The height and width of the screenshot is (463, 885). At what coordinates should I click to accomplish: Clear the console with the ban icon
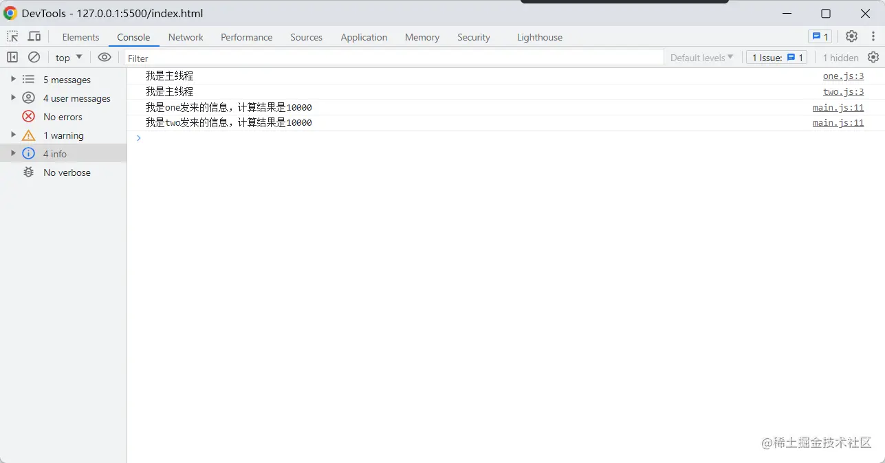pyautogui.click(x=34, y=57)
